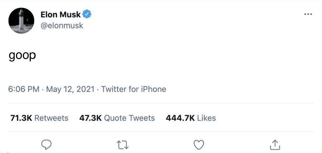Click the Twitter for iPhone source label
The width and height of the screenshot is (322, 153).
(134, 89)
